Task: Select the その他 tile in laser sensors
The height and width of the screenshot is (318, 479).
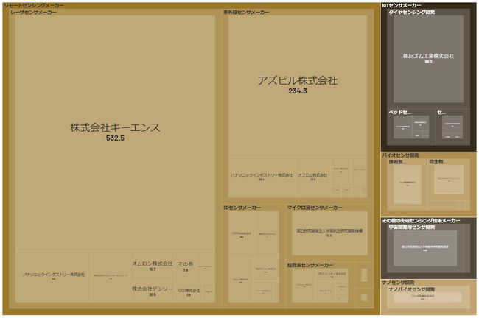Action: pos(186,266)
